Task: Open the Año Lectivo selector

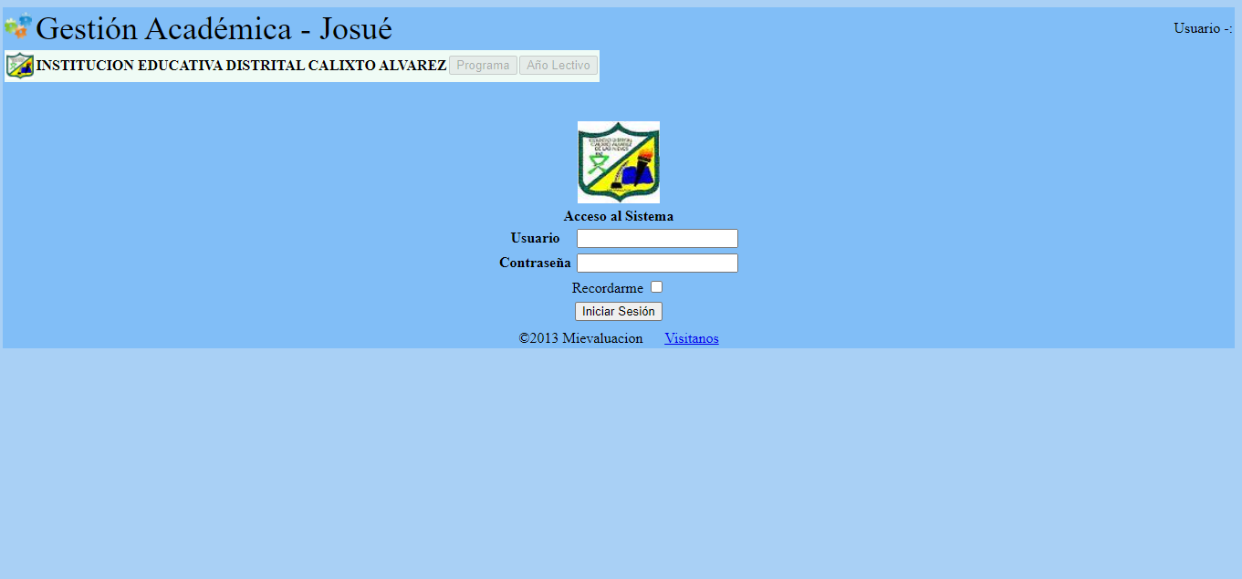Action: [x=558, y=66]
